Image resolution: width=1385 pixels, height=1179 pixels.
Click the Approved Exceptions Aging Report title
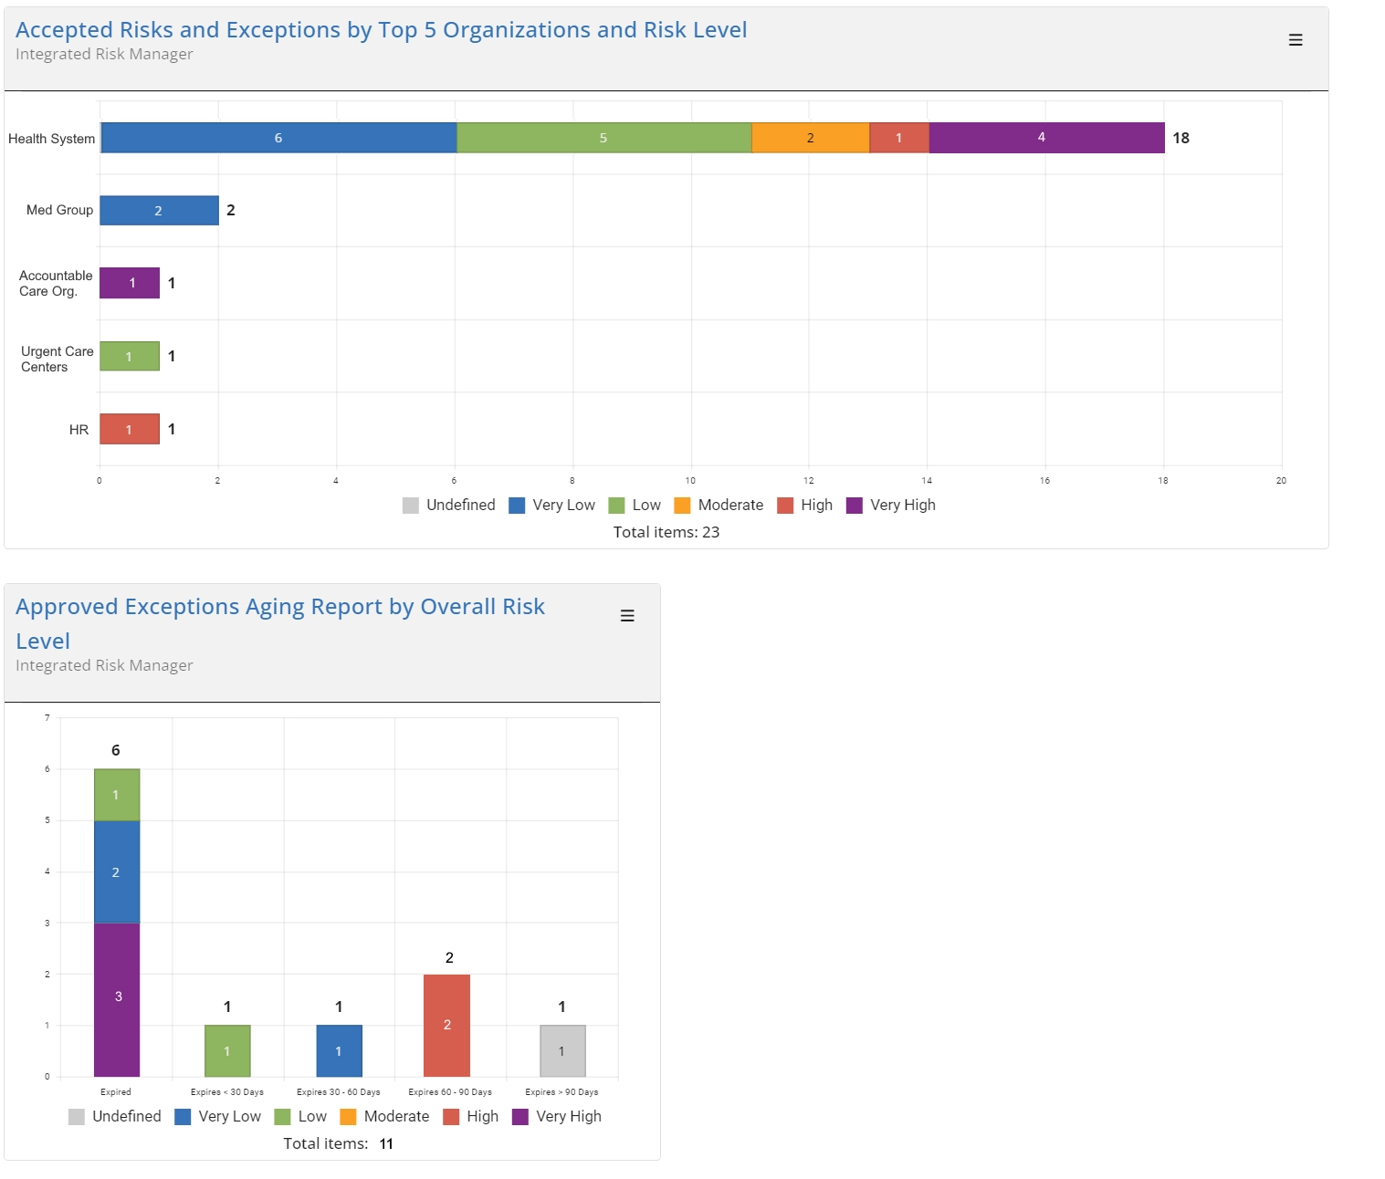click(280, 624)
